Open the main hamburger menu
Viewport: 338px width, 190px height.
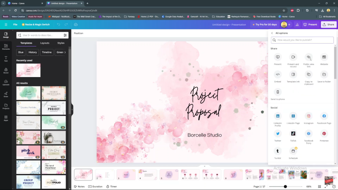tap(6, 25)
